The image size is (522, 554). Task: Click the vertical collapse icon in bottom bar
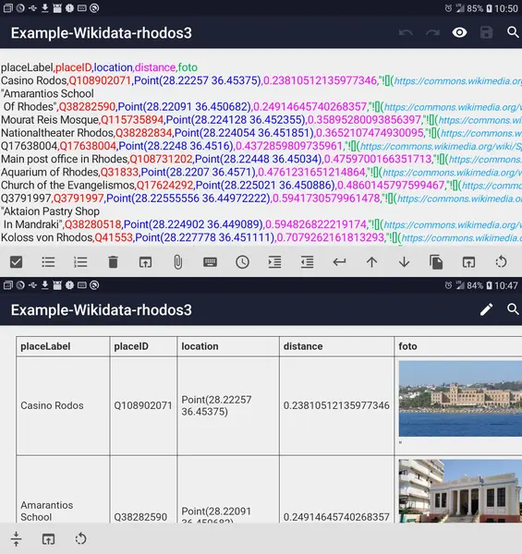pos(16,539)
